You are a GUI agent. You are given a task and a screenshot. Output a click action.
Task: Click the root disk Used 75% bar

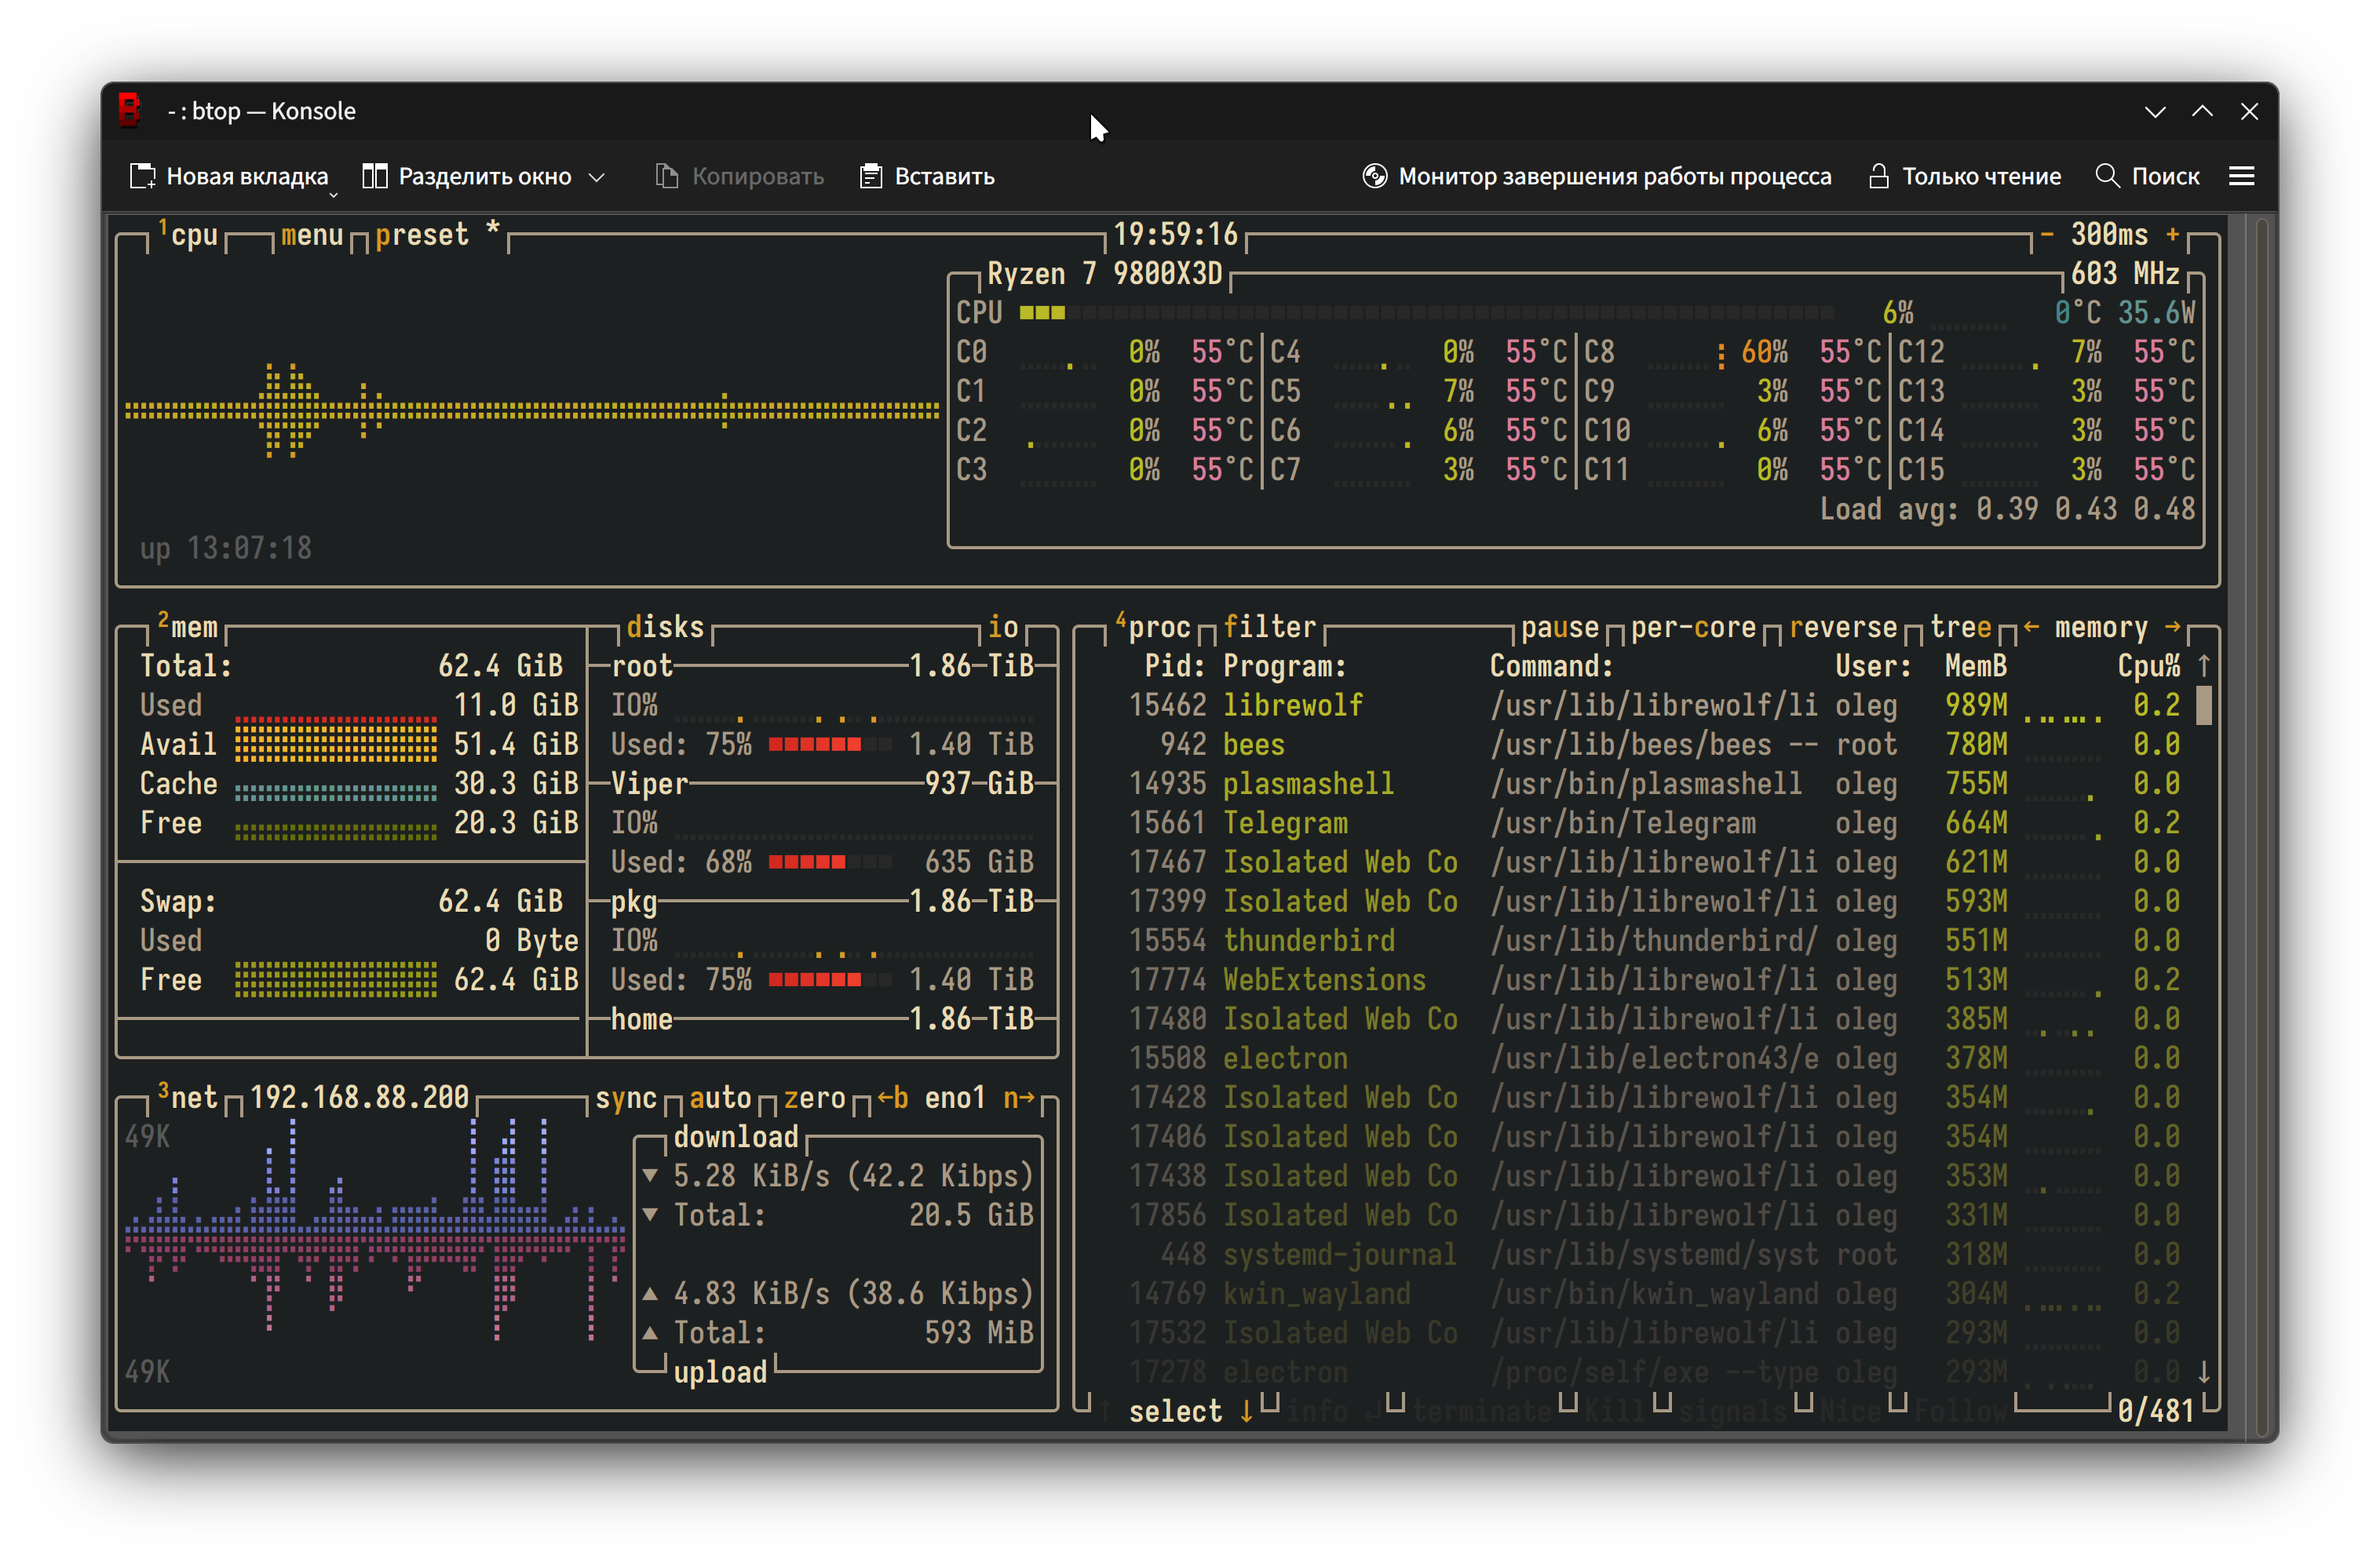click(830, 745)
